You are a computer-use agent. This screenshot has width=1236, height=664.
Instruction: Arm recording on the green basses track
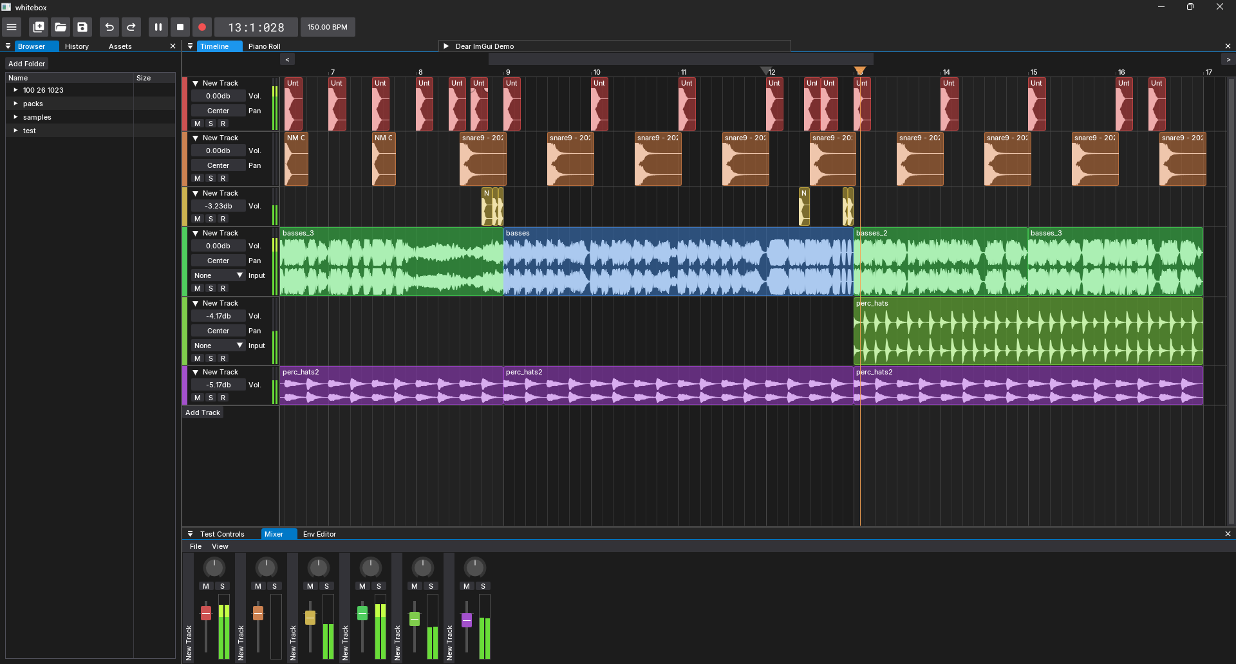[223, 288]
